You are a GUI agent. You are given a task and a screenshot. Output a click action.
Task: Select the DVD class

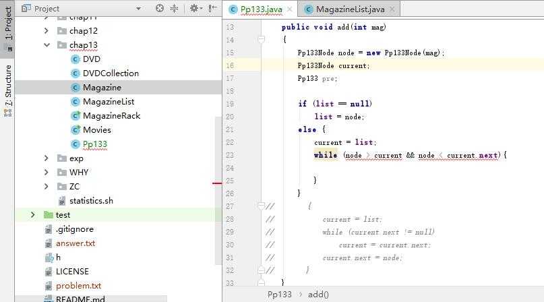[91, 59]
